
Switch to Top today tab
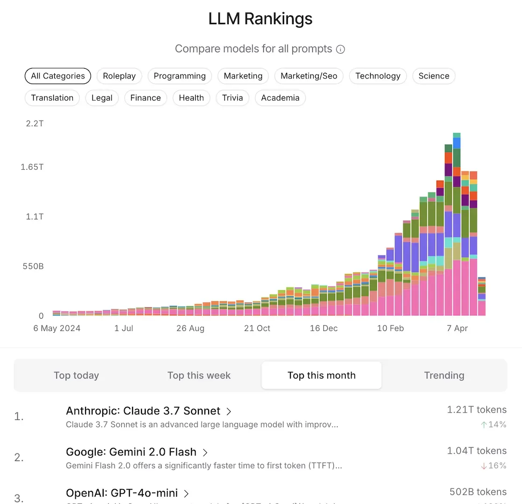[x=76, y=375]
